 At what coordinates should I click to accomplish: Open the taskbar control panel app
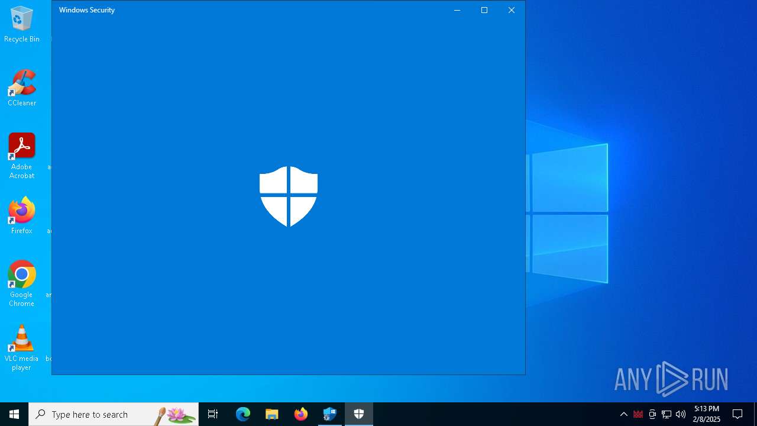pos(330,414)
